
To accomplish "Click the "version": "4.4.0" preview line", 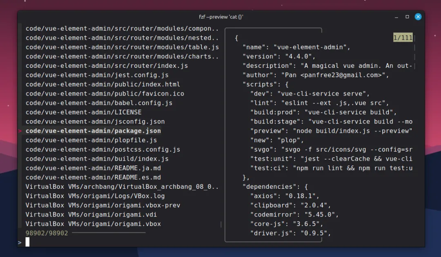I will coord(279,56).
